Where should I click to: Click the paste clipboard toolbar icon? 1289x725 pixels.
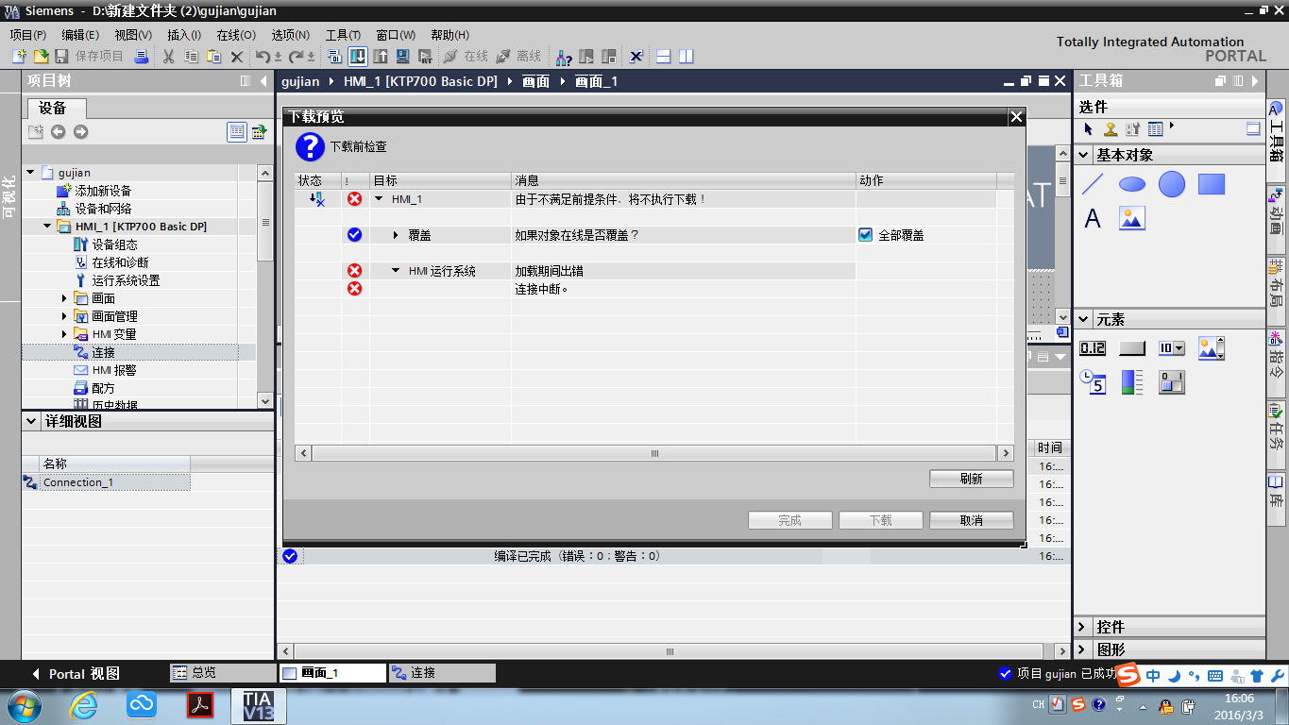tap(214, 57)
